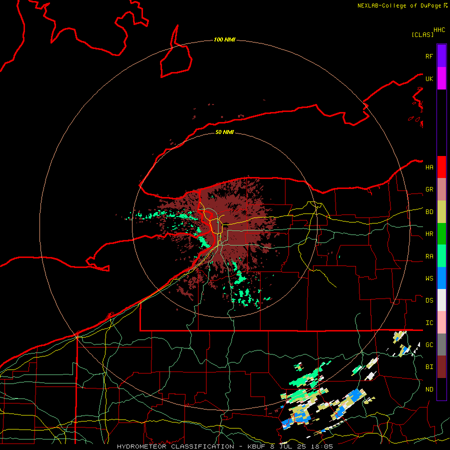The height and width of the screenshot is (450, 450).
Task: Click the IC legend label
Action: pyautogui.click(x=429, y=323)
